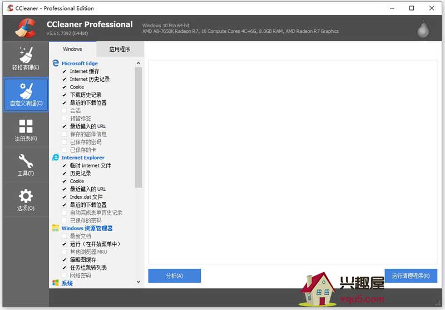Open 选项 (Options) gear icon
The image size is (445, 310).
click(26, 200)
